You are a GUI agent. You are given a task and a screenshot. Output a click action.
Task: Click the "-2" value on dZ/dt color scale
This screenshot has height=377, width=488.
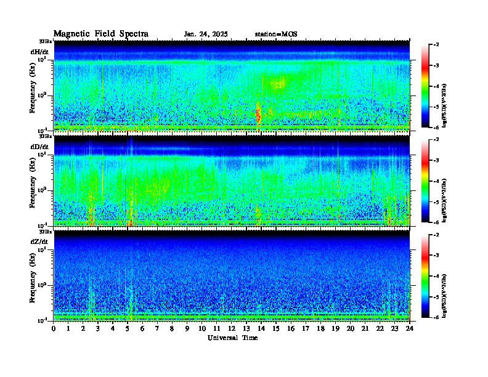(x=436, y=235)
